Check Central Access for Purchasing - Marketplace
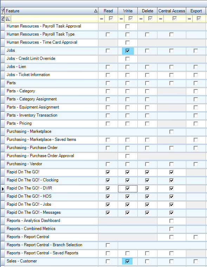Screen dimensions: 207x267 point(172,132)
